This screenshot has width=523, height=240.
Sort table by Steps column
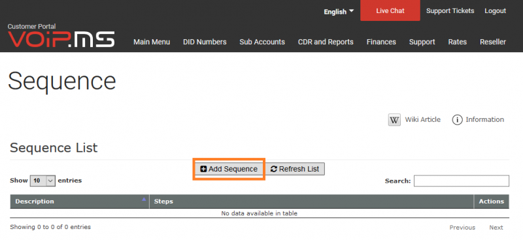[x=312, y=202]
